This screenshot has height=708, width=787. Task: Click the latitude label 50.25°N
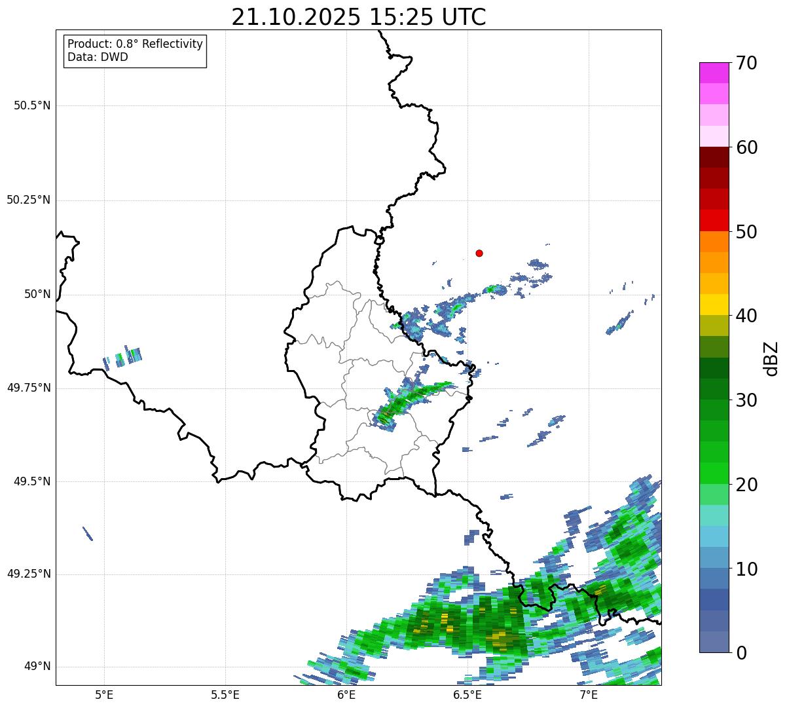click(28, 200)
